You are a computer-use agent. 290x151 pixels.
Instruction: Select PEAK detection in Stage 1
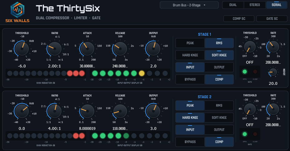coord(190,43)
